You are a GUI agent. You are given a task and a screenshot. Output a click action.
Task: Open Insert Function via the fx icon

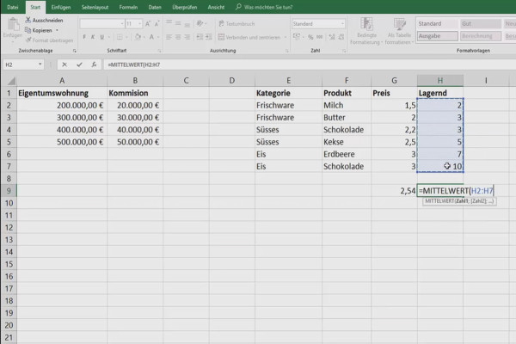[94, 64]
